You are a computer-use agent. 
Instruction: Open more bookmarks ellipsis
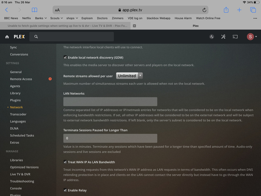(x=255, y=18)
